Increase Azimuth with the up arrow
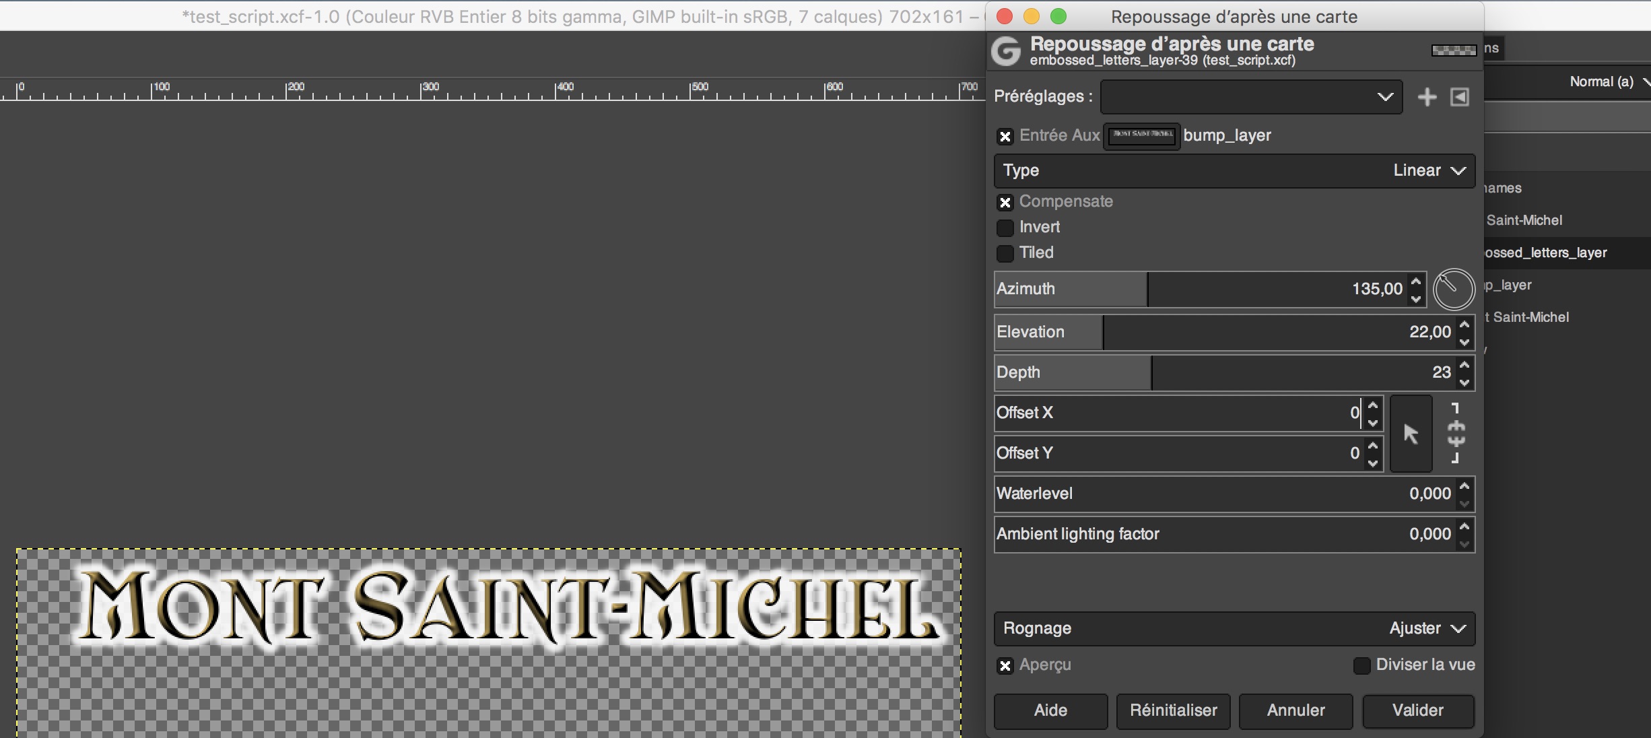 [1416, 281]
